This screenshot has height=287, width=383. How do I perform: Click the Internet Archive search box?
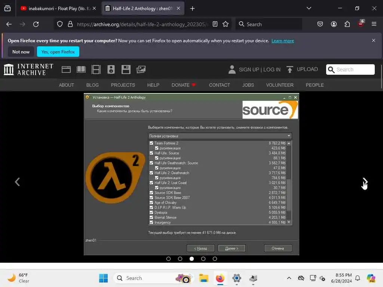pyautogui.click(x=350, y=70)
